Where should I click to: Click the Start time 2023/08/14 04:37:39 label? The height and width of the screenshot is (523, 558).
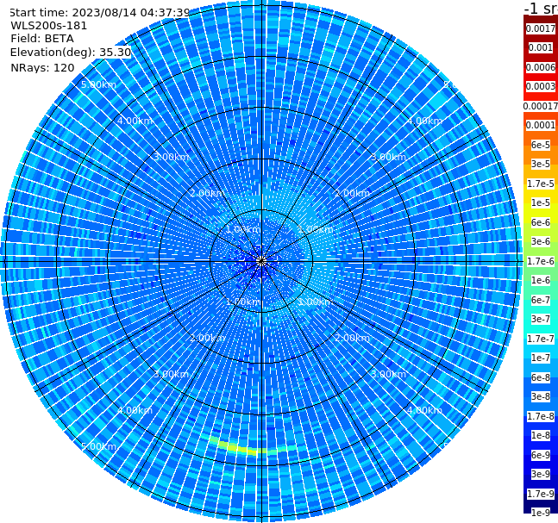(99, 12)
